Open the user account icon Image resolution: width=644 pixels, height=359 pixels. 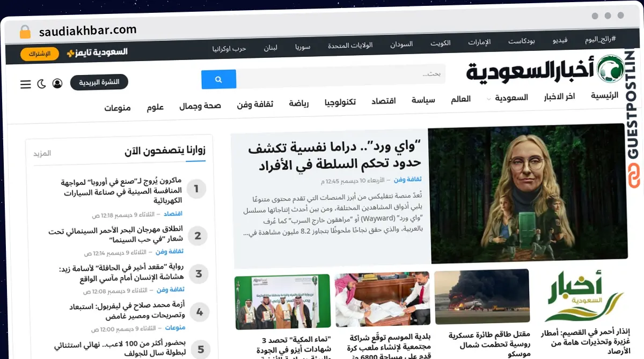57,84
